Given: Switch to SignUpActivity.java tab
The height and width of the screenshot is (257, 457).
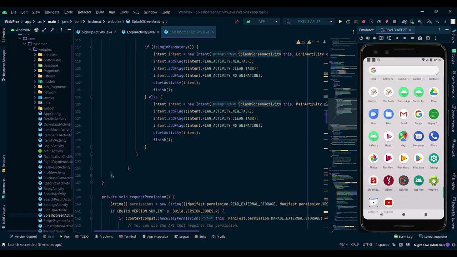Looking at the screenshot, I should [x=97, y=32].
